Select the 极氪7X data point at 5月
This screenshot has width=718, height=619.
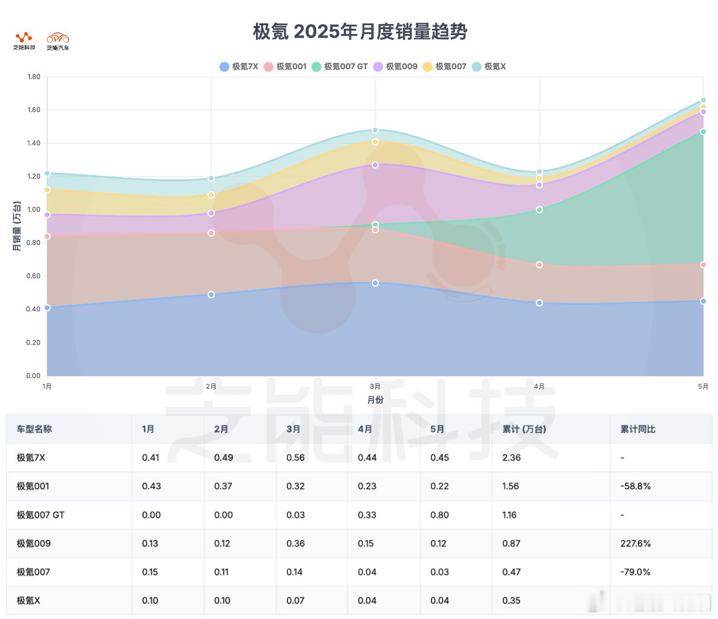(x=703, y=301)
